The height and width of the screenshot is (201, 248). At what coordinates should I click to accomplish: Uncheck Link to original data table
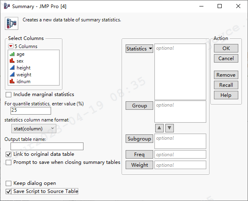pyautogui.click(x=9, y=154)
